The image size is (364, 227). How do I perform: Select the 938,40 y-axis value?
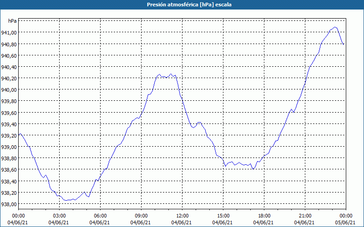9,181
